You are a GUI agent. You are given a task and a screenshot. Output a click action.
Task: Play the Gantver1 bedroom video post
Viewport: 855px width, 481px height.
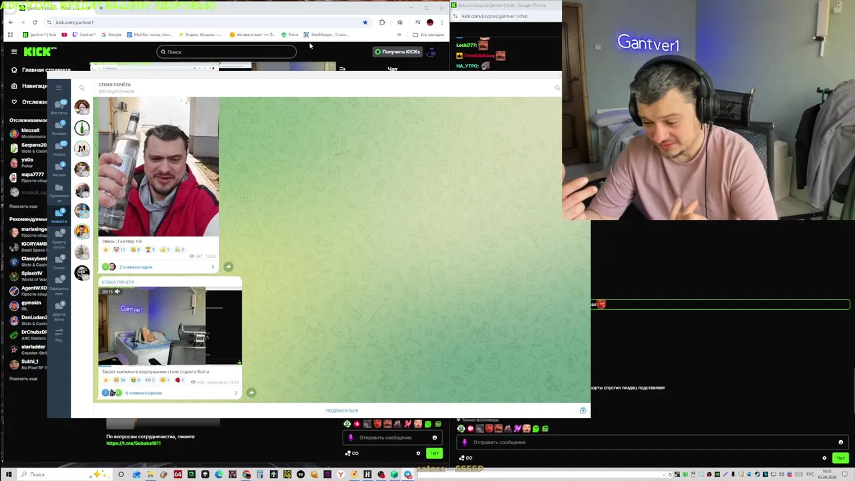170,327
